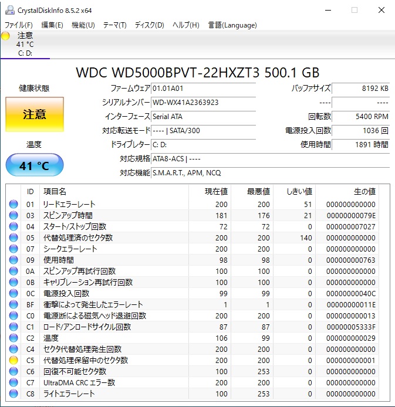The width and height of the screenshot is (395, 407).
Task: Click the drive letter field C: D:
Action: 203,145
